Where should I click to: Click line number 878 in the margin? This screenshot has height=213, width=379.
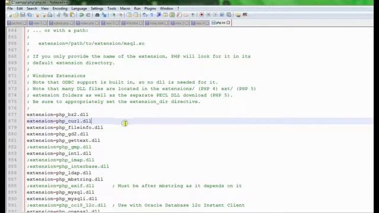(x=12, y=121)
